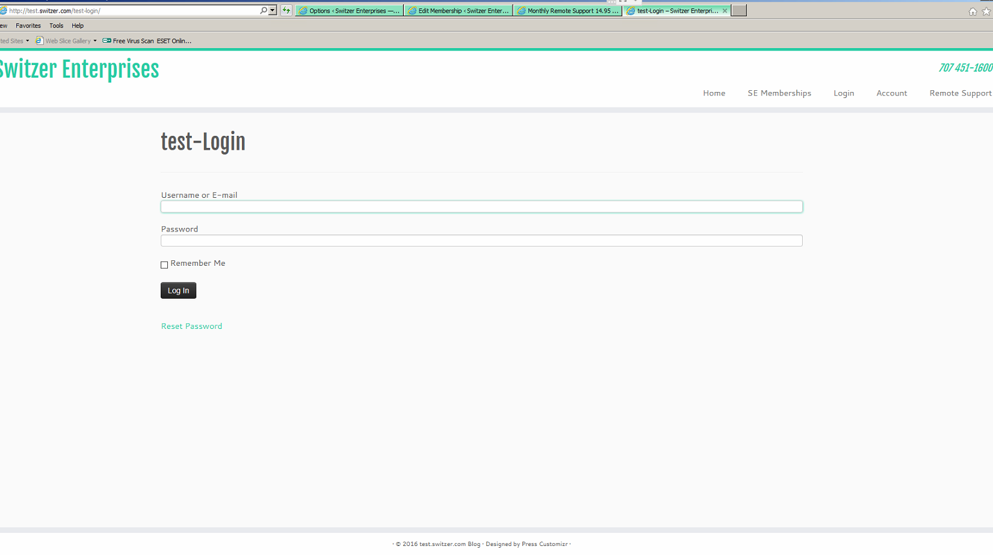Image resolution: width=993 pixels, height=555 pixels.
Task: Enable the Remember Me checkbox
Action: [x=164, y=265]
